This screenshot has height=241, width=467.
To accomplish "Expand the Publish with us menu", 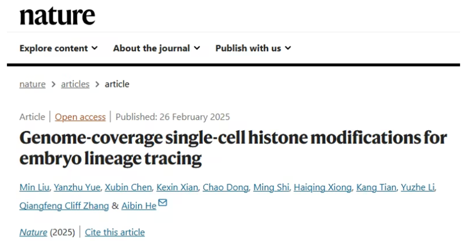I will pos(253,48).
